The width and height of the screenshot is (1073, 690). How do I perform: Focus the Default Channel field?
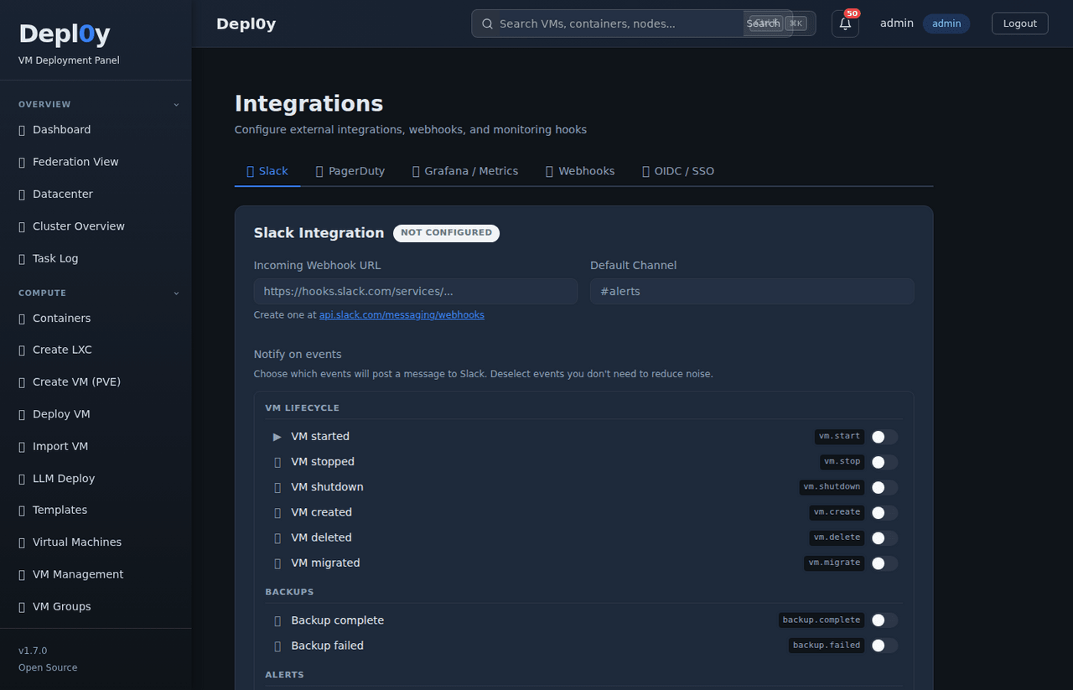click(x=752, y=292)
